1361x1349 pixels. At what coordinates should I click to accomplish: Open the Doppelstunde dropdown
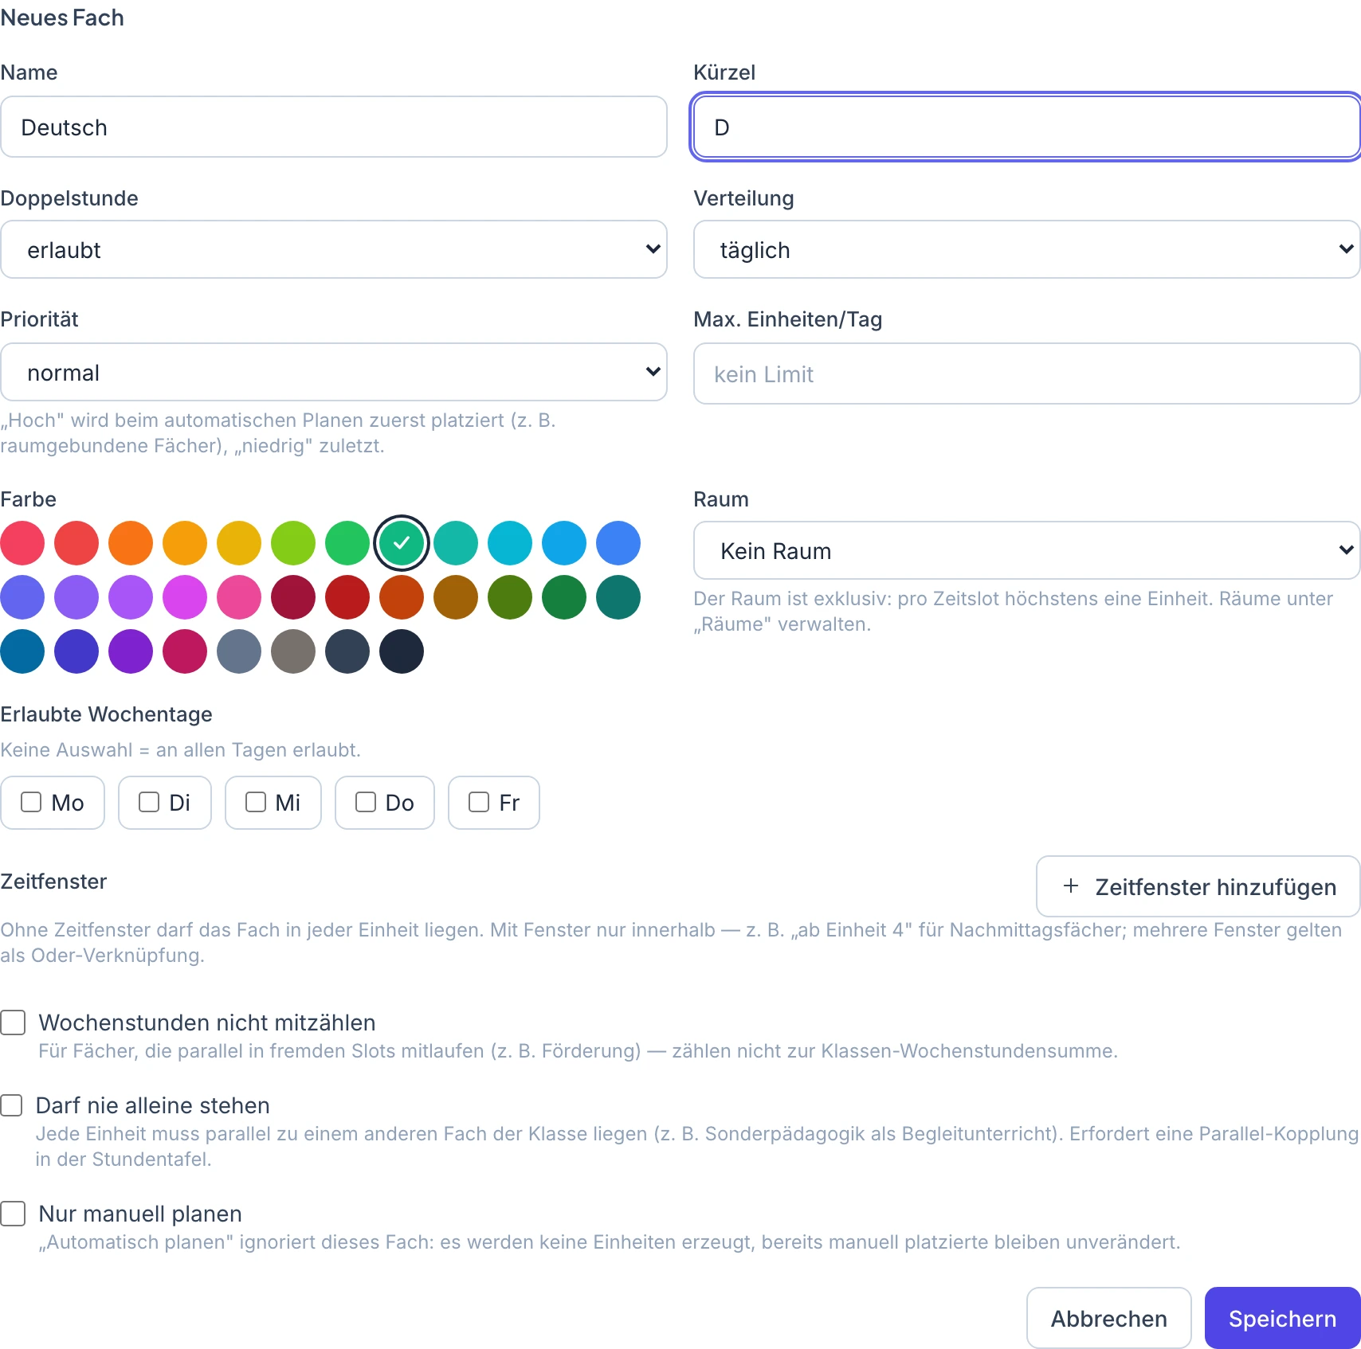[x=333, y=250]
